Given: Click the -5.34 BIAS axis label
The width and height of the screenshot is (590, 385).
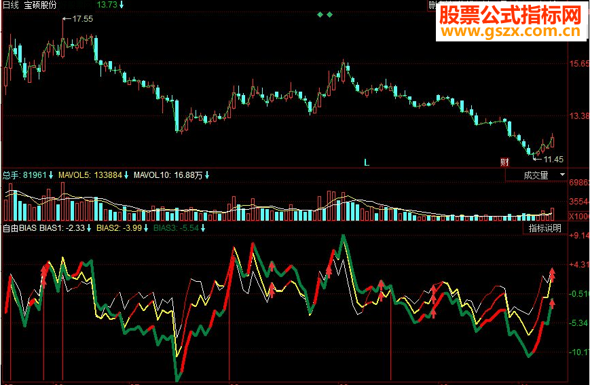Looking at the screenshot, I should (x=579, y=323).
